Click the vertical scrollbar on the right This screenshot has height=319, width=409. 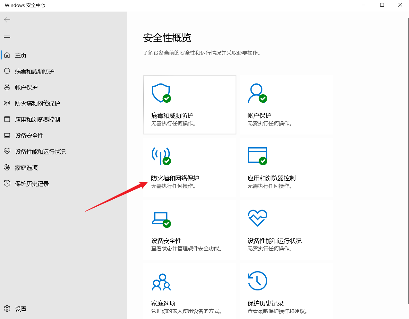pyautogui.click(x=408, y=160)
